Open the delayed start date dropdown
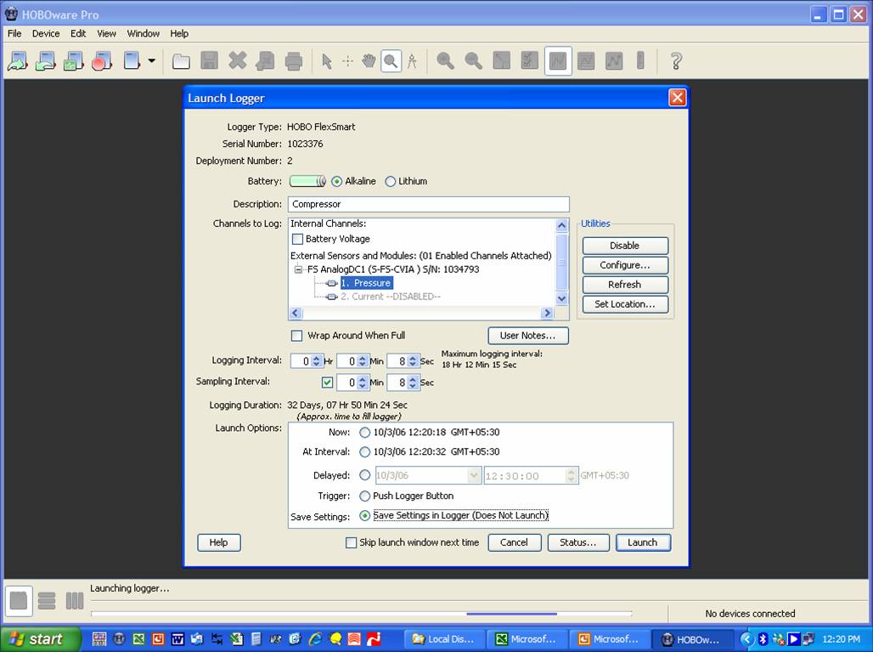The width and height of the screenshot is (873, 652). click(x=474, y=476)
